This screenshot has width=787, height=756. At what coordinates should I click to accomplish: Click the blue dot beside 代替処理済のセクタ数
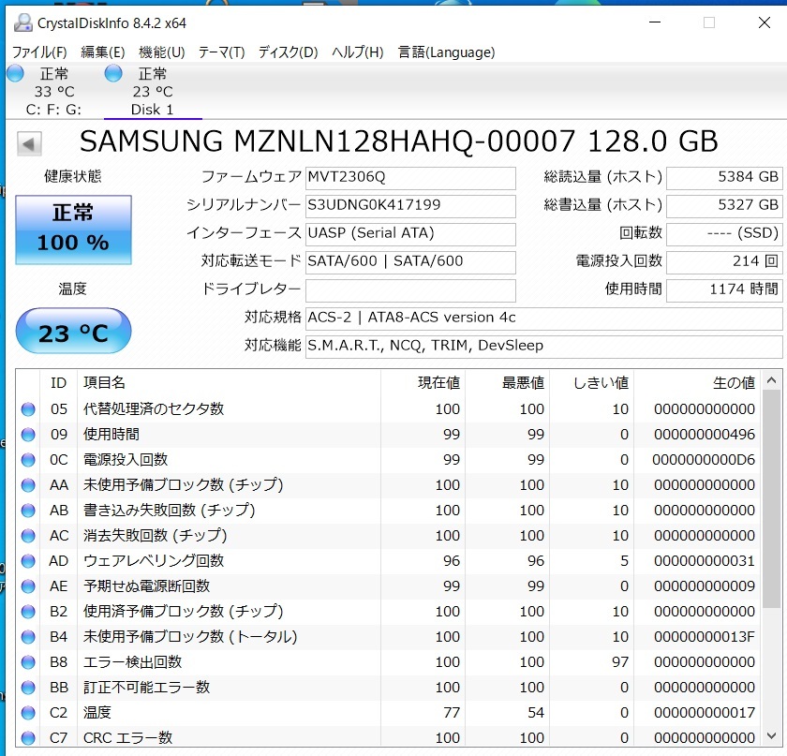coord(27,408)
